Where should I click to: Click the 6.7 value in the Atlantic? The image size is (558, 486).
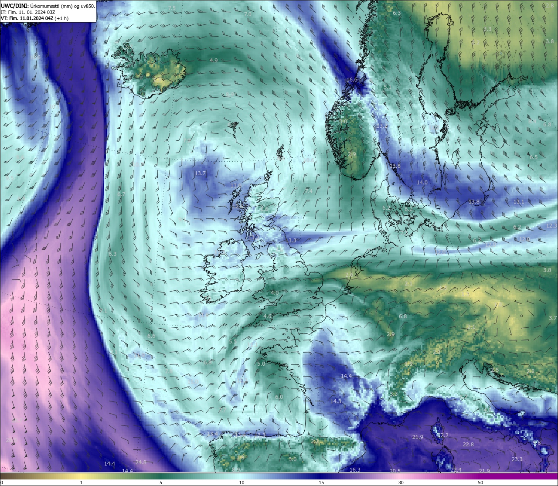pos(121,194)
